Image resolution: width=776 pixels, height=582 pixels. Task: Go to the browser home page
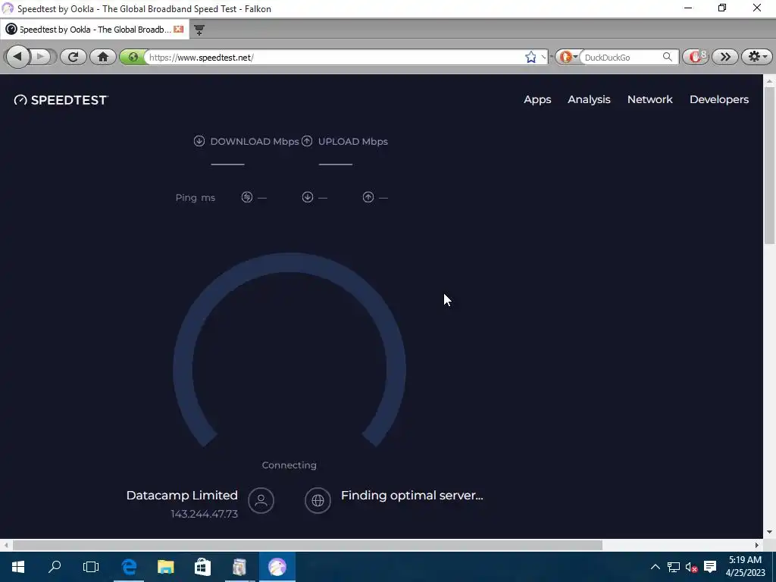coord(103,57)
